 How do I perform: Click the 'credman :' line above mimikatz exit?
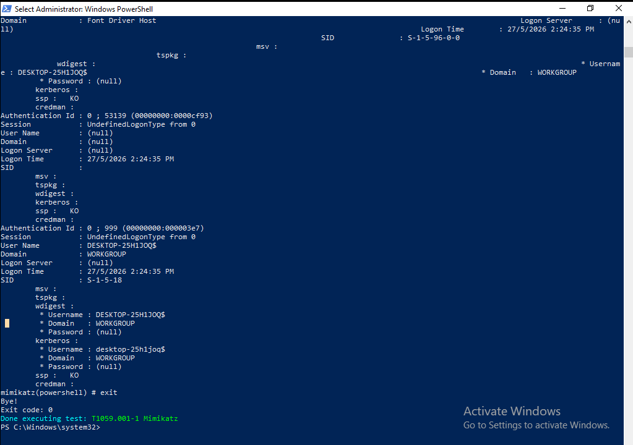coord(54,384)
